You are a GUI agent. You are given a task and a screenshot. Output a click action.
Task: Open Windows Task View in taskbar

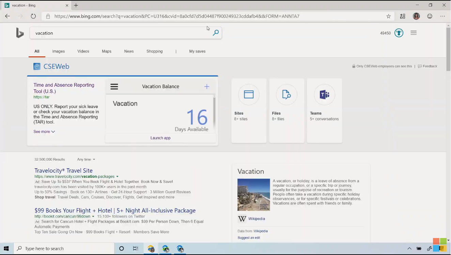click(136, 249)
